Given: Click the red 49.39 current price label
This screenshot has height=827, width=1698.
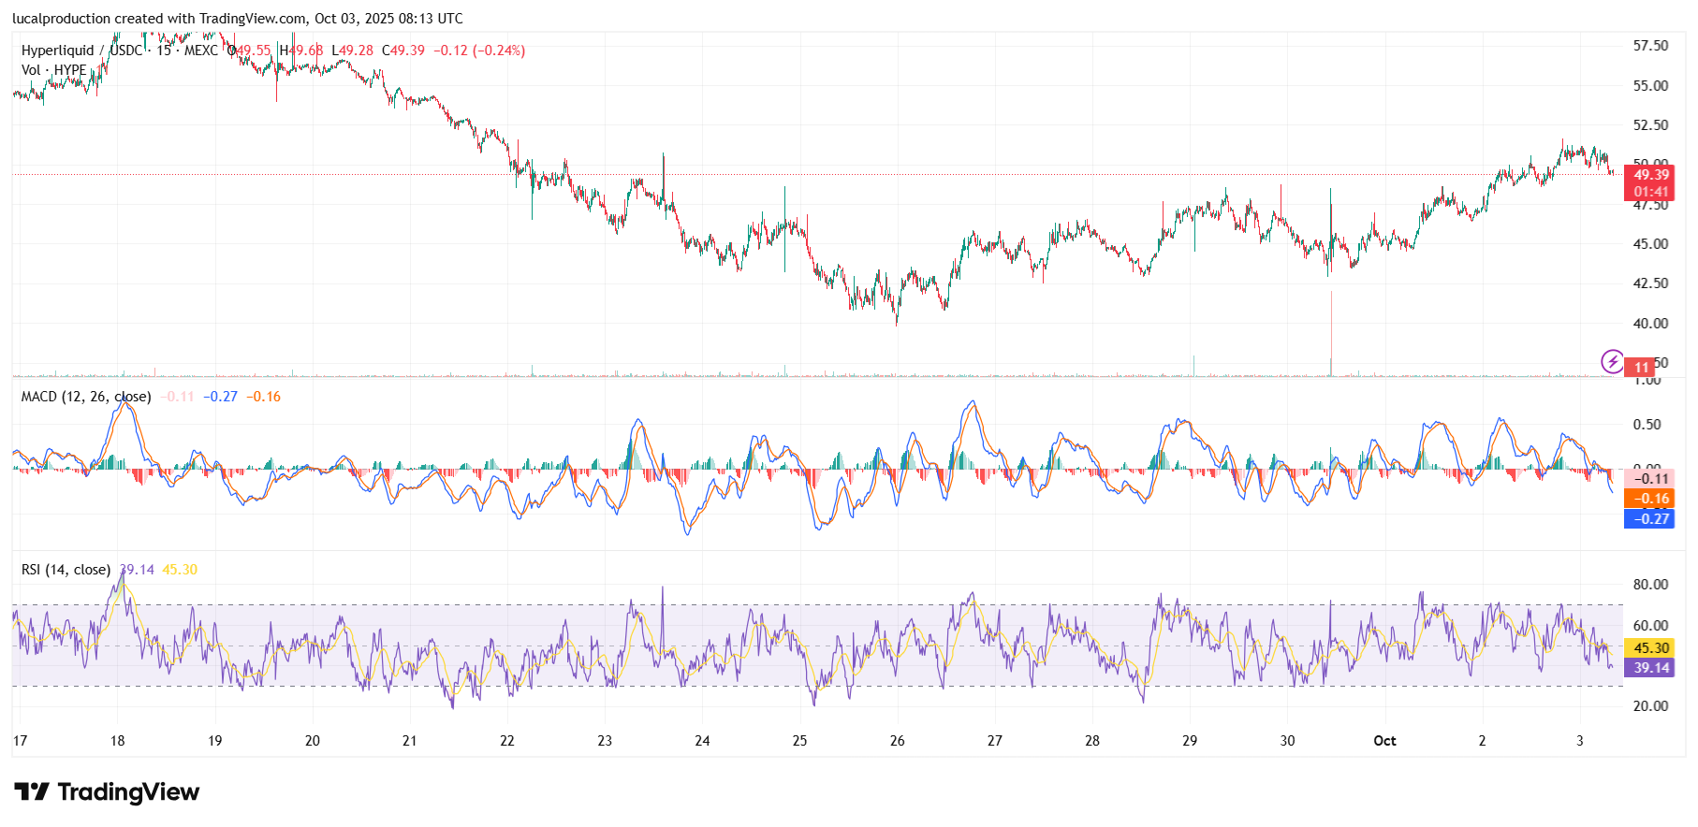Looking at the screenshot, I should click(1650, 175).
